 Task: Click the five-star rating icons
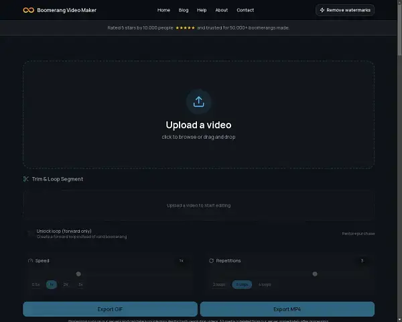point(185,28)
